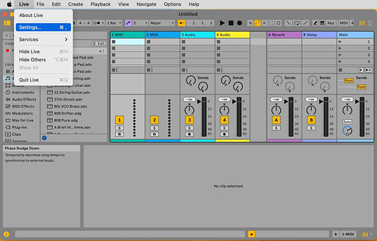This screenshot has height=241, width=377.
Task: Click the Play button in transport
Action: coord(222,23)
